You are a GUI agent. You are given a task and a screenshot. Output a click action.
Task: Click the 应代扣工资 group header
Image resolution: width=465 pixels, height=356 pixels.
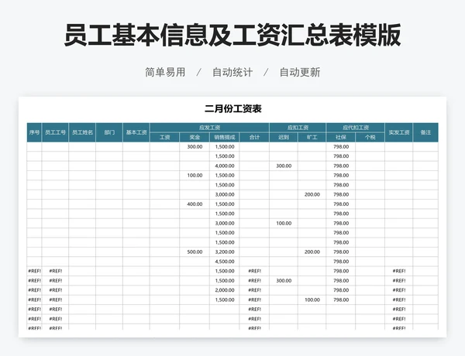pos(355,128)
